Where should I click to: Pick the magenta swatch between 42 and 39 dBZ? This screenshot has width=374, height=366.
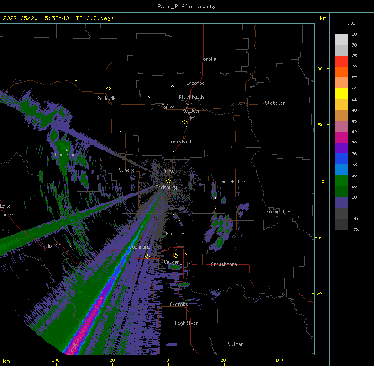(x=341, y=137)
